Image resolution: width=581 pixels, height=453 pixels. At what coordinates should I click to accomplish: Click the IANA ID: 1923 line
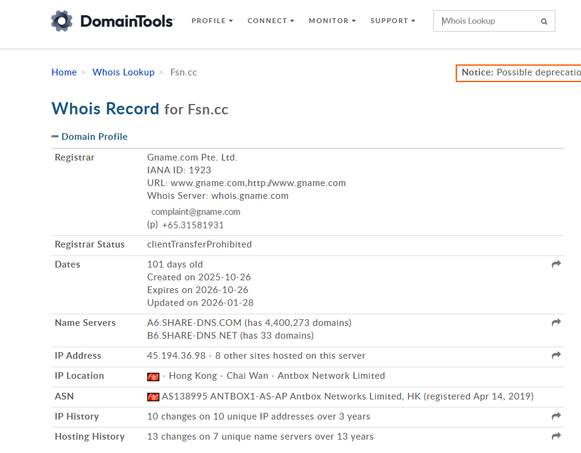(x=179, y=170)
